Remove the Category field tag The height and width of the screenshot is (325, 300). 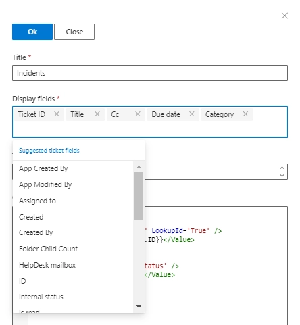pyautogui.click(x=245, y=114)
